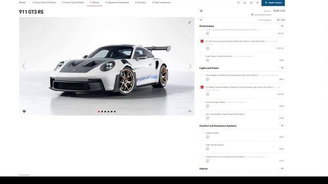Click the 911 GT3 RS car image
Image resolution: width=328 pixels, height=184 pixels.
pos(107,66)
